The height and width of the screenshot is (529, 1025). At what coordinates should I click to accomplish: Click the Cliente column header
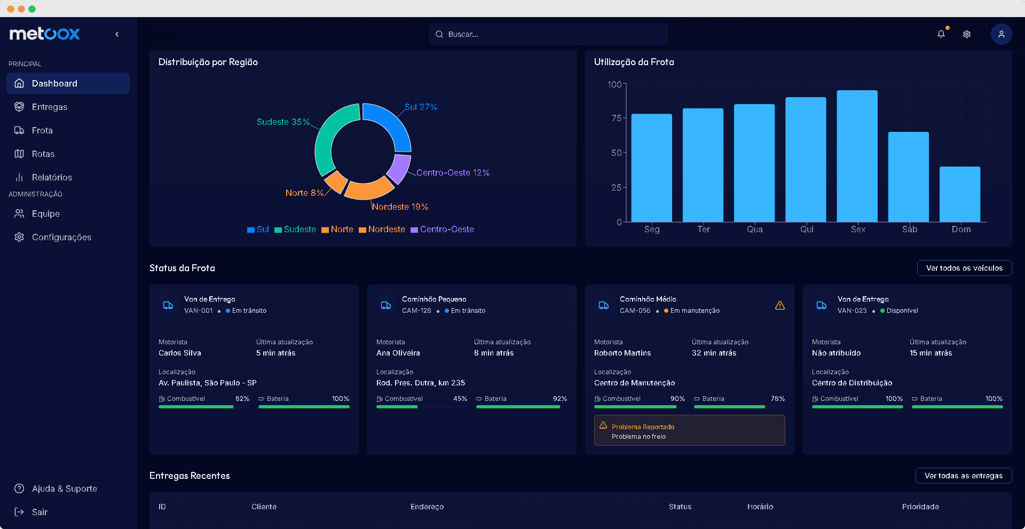pos(264,507)
